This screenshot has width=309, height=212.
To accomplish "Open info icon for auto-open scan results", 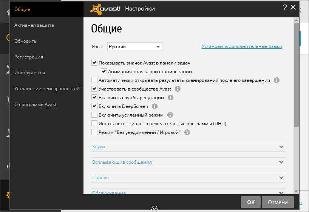I will coord(277,80).
